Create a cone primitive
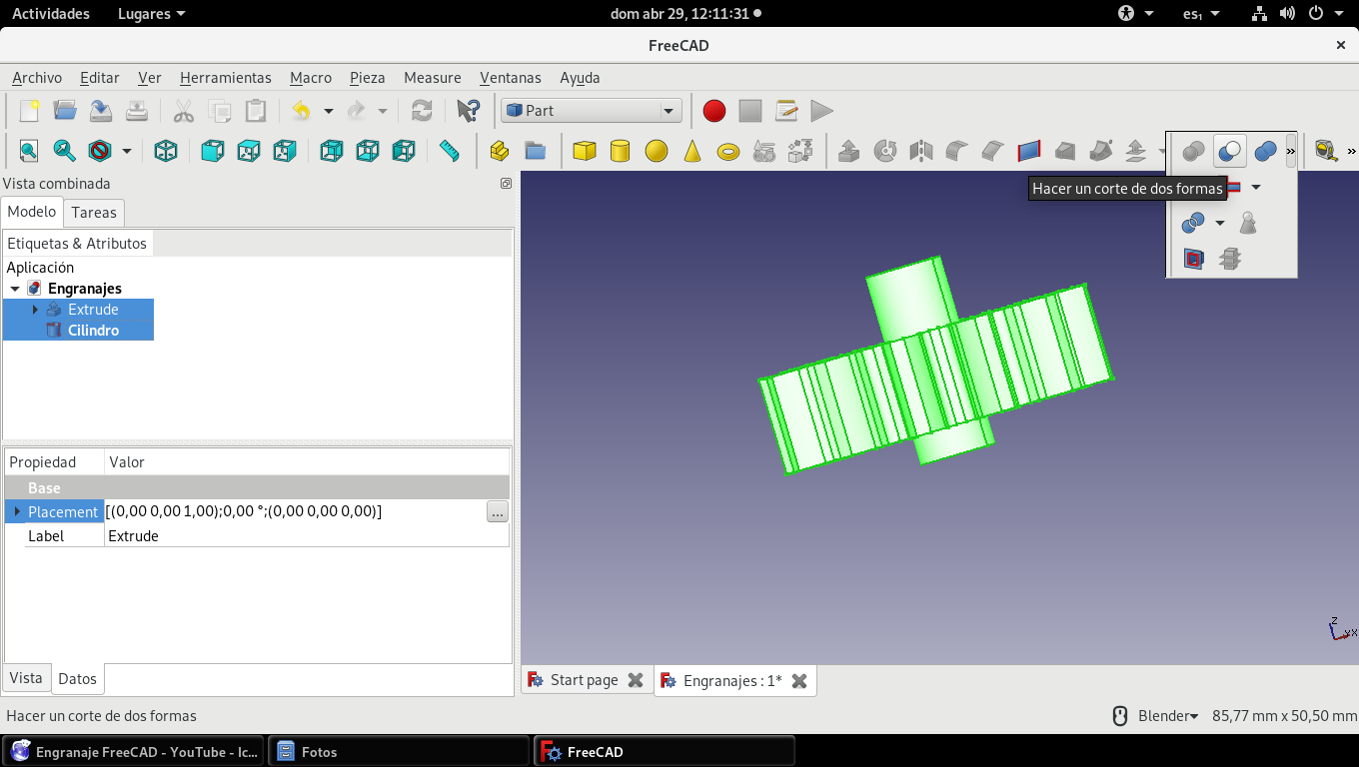The height and width of the screenshot is (767, 1359). (x=692, y=151)
